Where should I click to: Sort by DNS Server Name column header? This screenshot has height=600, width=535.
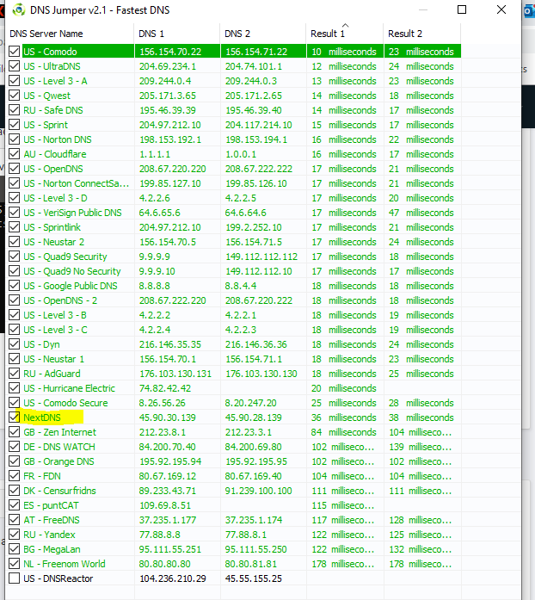pos(70,34)
